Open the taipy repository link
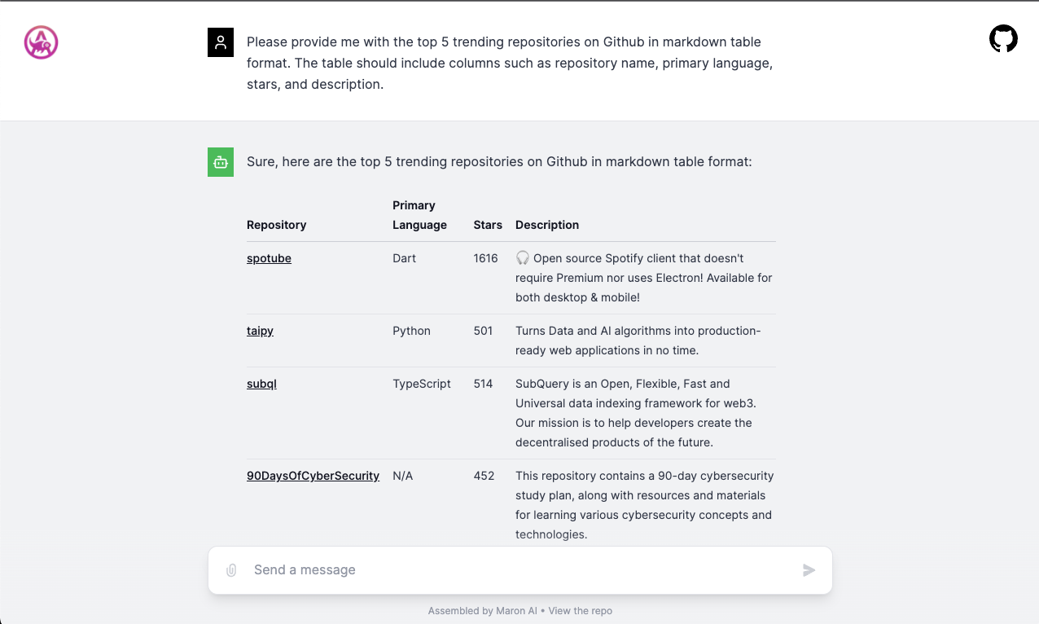Image resolution: width=1039 pixels, height=624 pixels. (260, 331)
